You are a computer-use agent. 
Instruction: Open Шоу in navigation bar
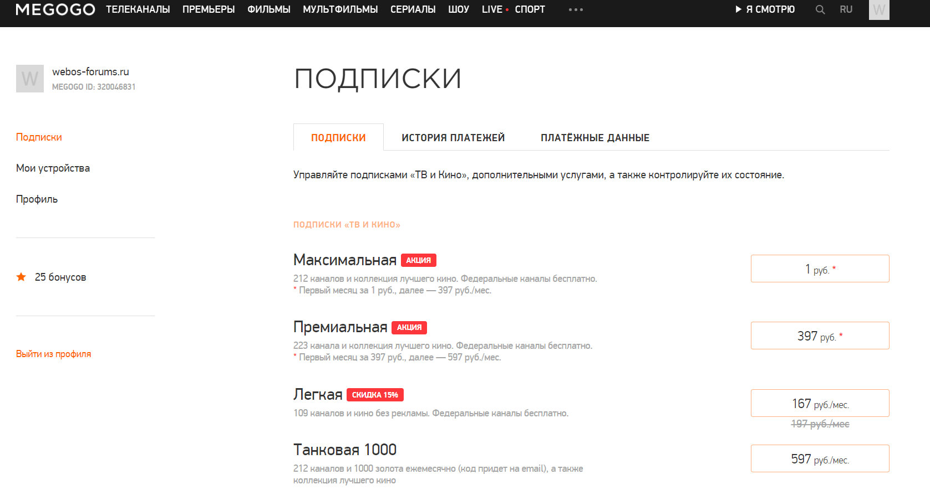459,9
